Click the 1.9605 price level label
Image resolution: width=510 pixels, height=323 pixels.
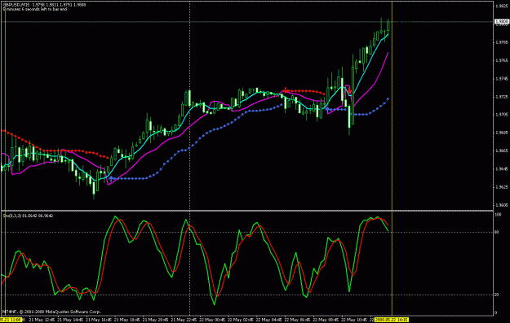tap(502, 205)
